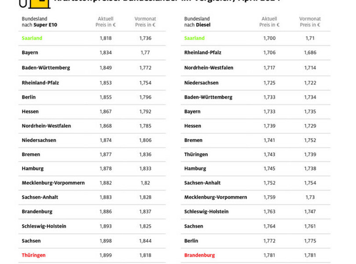
Task: Click the red Thüringen row label
Action: 33,255
